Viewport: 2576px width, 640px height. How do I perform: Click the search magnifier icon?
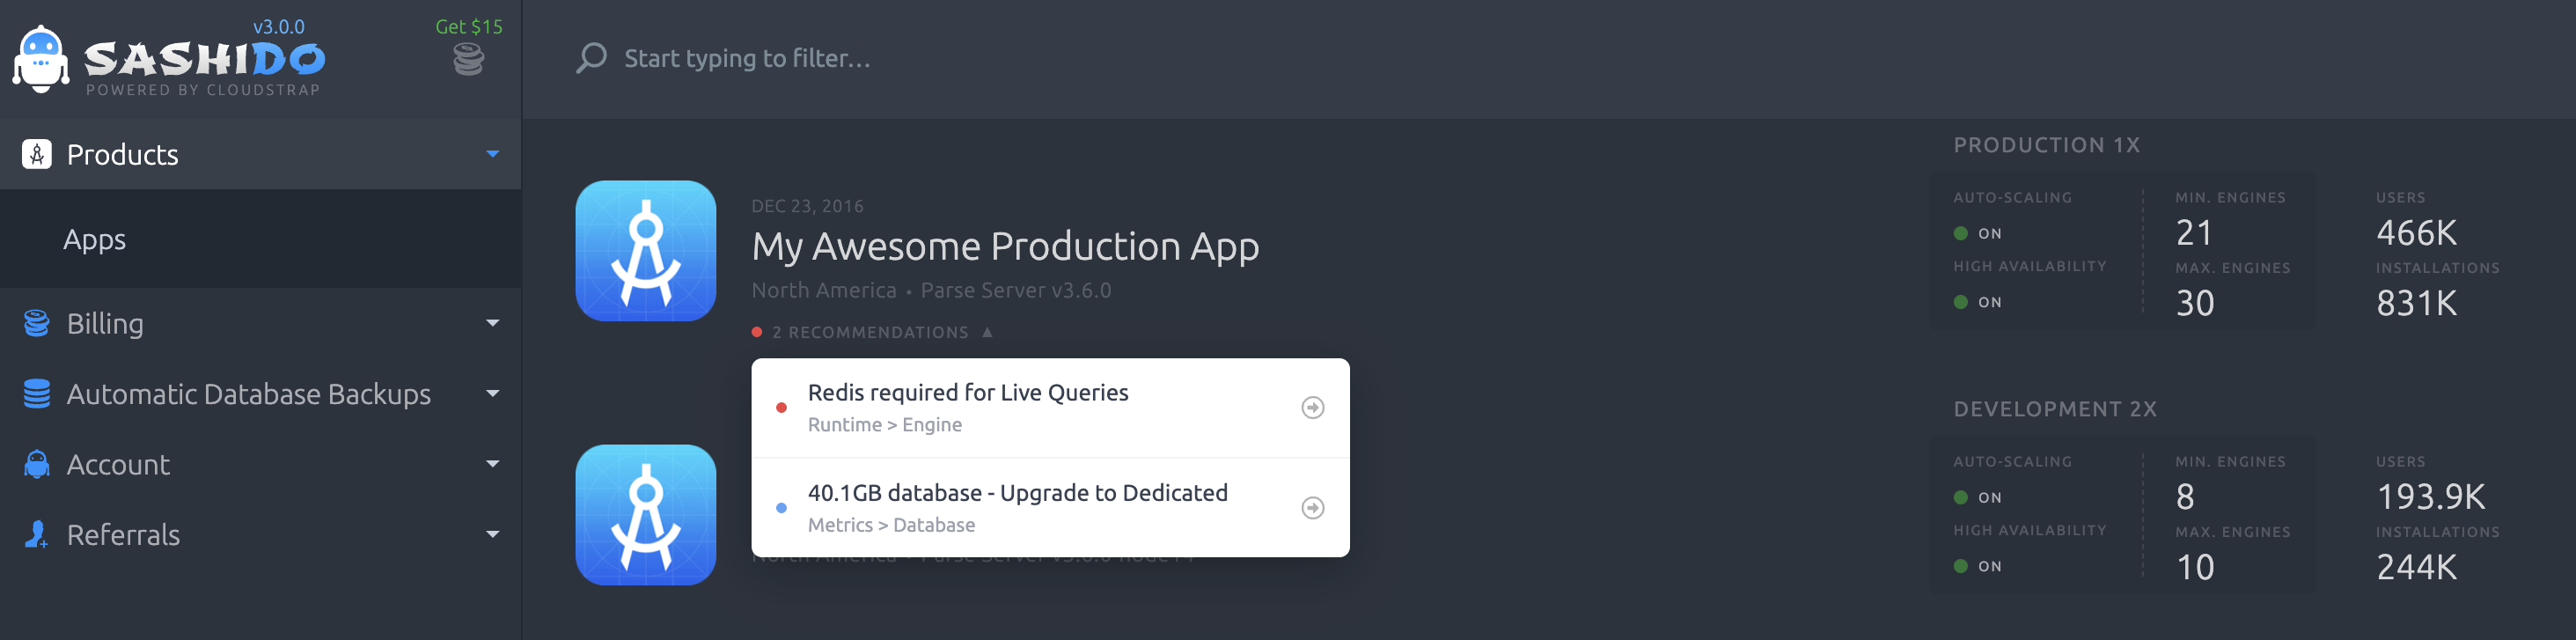[591, 58]
